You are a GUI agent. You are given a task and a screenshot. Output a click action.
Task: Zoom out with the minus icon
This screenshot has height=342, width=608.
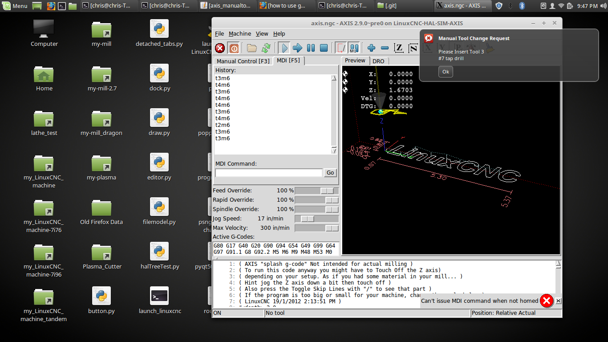[x=385, y=48]
